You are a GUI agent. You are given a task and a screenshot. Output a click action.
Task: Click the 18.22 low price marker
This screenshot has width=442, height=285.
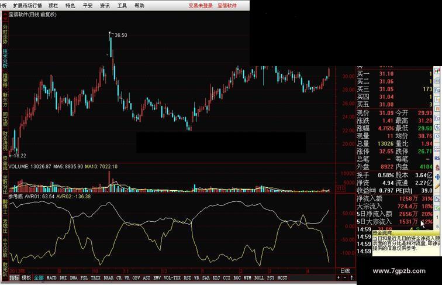pos(20,156)
